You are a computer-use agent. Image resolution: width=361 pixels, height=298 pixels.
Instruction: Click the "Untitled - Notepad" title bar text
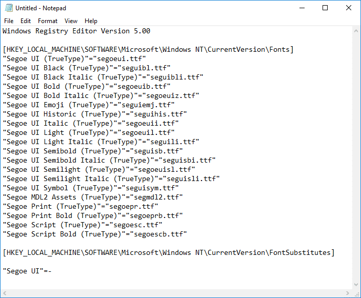tap(41, 8)
